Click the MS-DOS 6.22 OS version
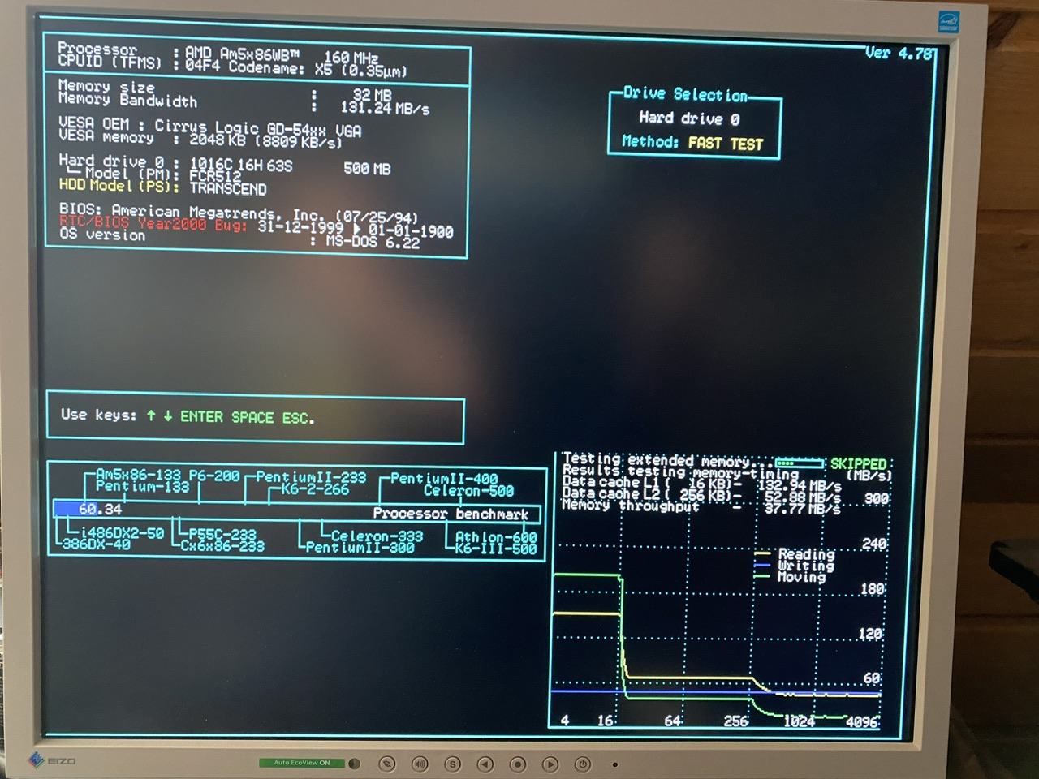1039x779 pixels. 373,241
